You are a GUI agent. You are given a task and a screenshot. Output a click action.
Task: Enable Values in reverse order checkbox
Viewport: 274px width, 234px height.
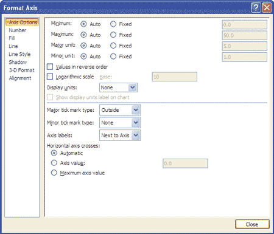tap(50, 67)
